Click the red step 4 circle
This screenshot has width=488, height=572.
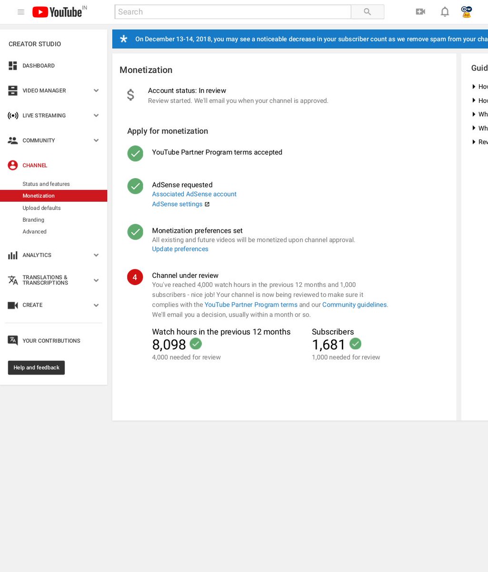[x=135, y=277]
